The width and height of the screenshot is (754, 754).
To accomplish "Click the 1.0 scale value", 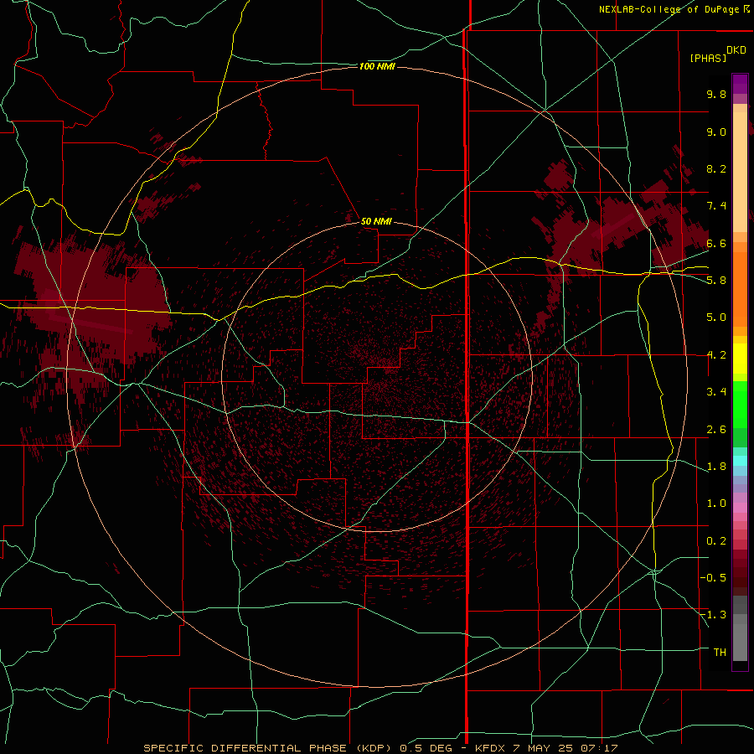I will (x=716, y=504).
